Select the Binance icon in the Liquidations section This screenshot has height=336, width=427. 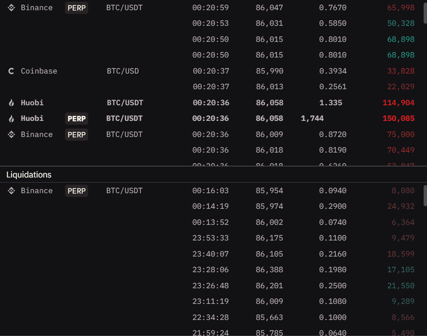coord(11,191)
